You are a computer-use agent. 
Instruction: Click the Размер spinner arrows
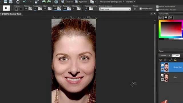coord(29,9)
